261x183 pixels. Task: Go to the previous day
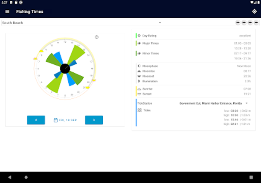pyautogui.click(x=36, y=120)
